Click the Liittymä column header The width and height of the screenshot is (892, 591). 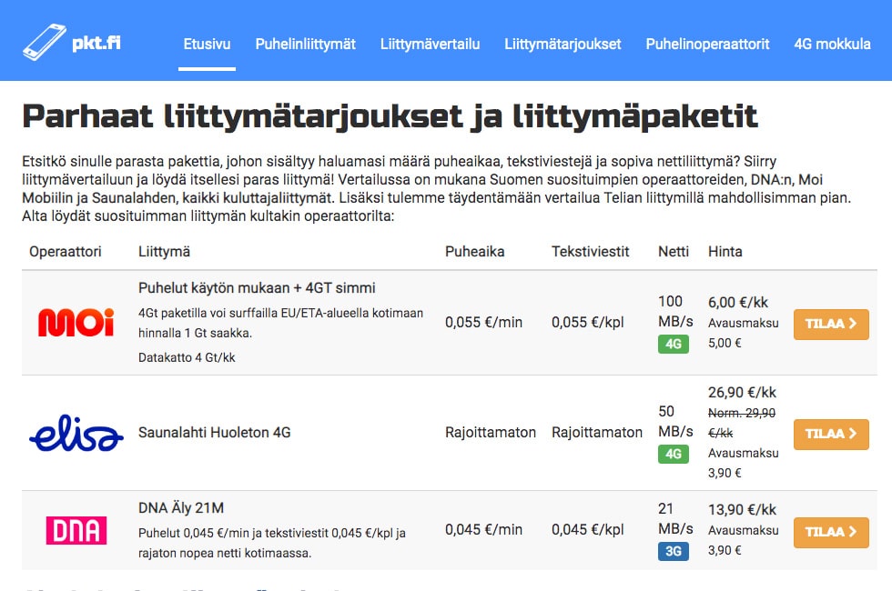tap(165, 252)
